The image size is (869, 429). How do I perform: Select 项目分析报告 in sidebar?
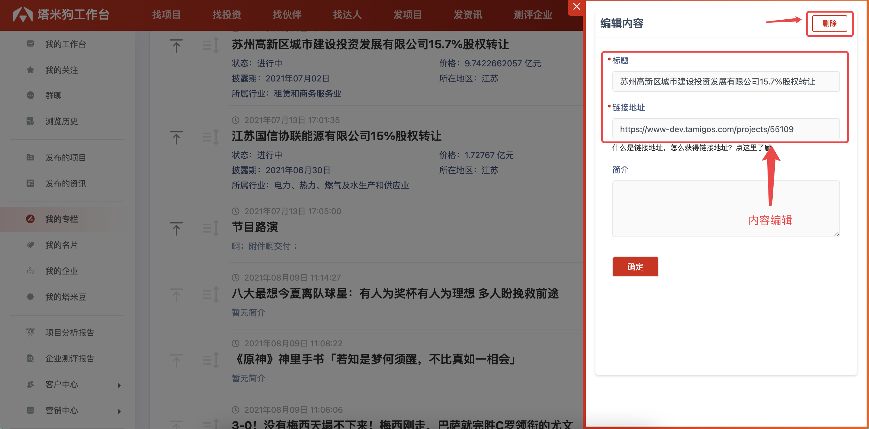[70, 332]
